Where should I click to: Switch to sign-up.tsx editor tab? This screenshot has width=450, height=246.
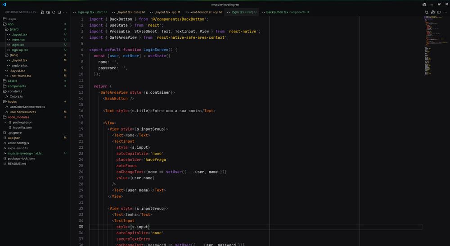[90, 12]
